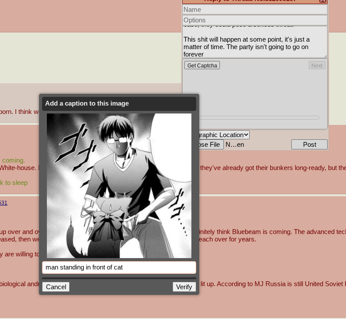The height and width of the screenshot is (319, 346).
Task: Click the comment textarea resize handle
Action: (x=325, y=56)
